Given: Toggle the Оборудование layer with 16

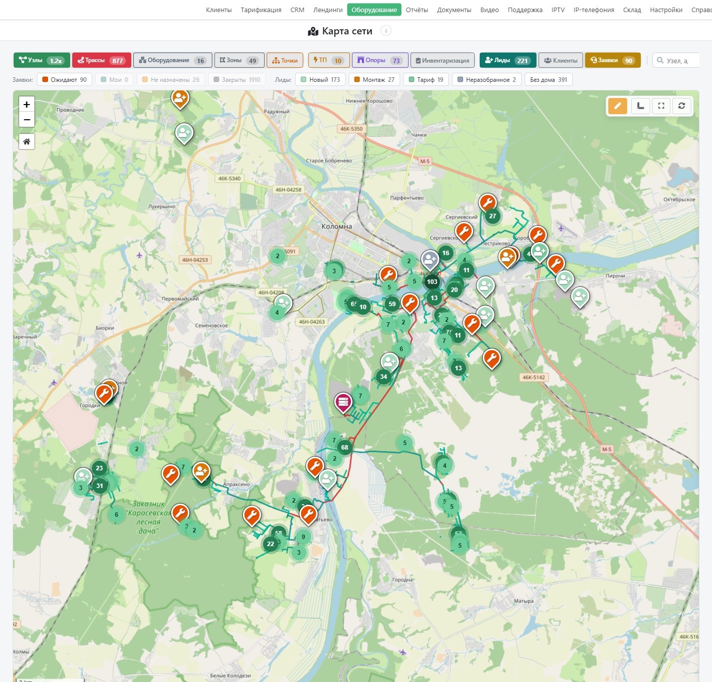Looking at the screenshot, I should click(x=173, y=60).
